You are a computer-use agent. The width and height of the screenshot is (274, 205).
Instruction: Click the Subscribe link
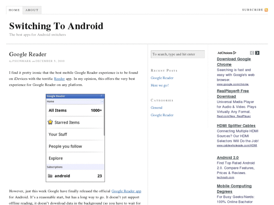253,10
